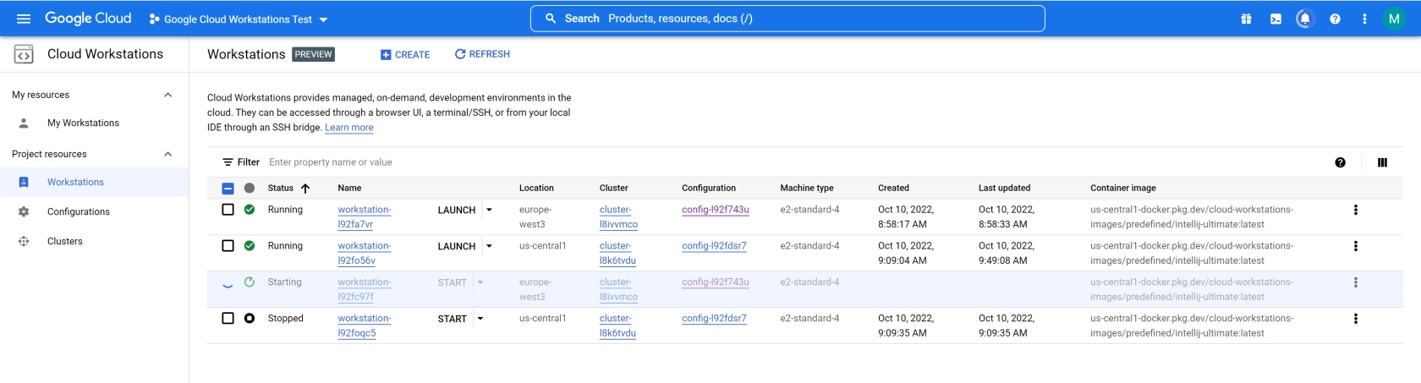The width and height of the screenshot is (1421, 383).
Task: Click the Location column header
Action: pyautogui.click(x=536, y=188)
